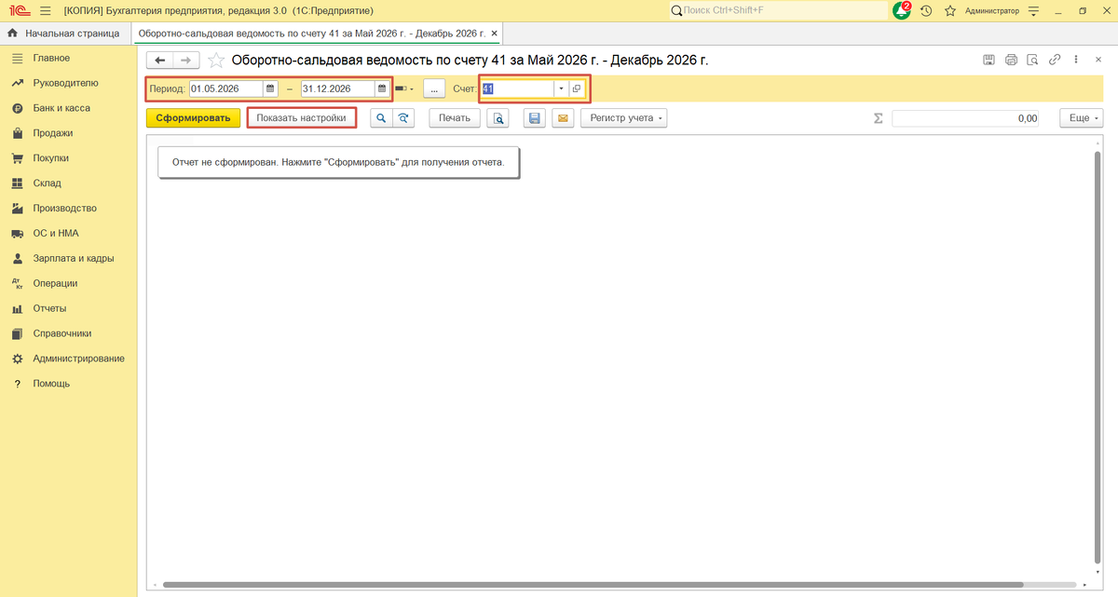The image size is (1118, 597).
Task: Open calendar for end date 31.12.2026
Action: (382, 89)
